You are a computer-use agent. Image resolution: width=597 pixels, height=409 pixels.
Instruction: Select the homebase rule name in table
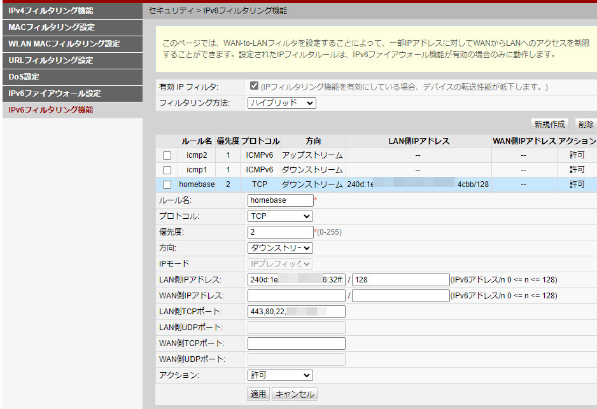click(197, 184)
